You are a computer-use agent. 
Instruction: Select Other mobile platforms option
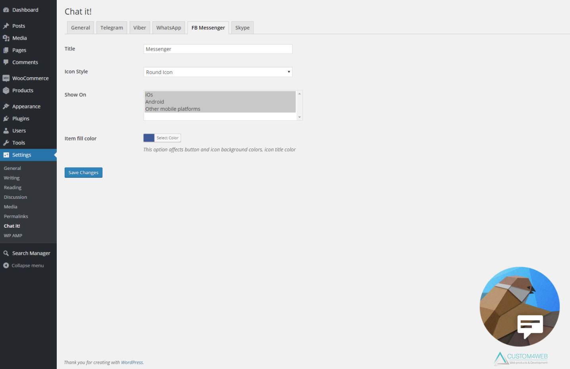tap(220, 109)
